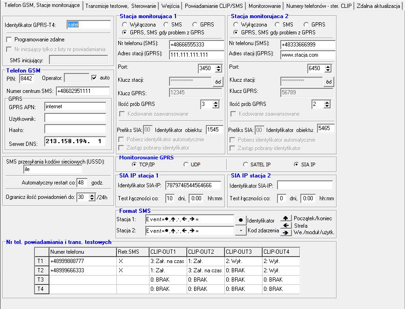Click Automatyczny restart hours field

point(82,183)
